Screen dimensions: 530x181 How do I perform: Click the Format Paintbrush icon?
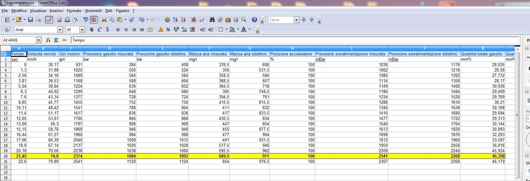coord(132,20)
